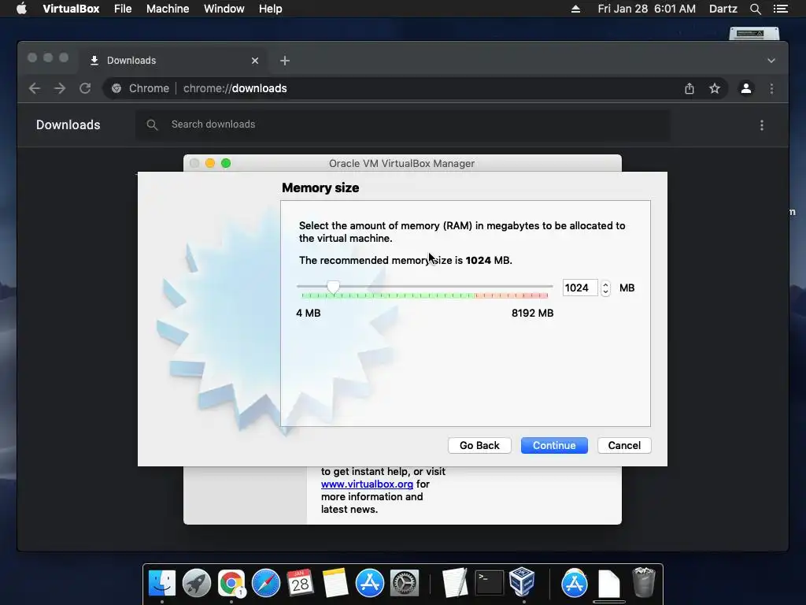The height and width of the screenshot is (605, 806).
Task: Open the Window menu
Action: [x=224, y=9]
